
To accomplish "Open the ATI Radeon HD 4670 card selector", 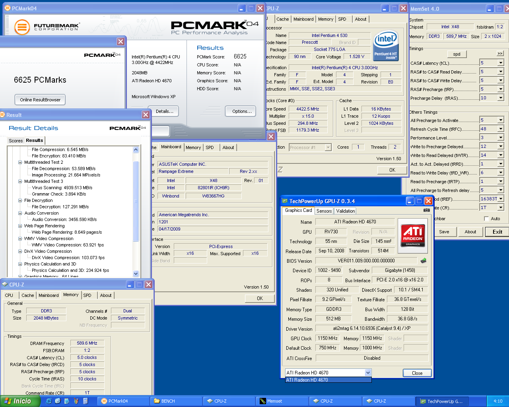I will [x=368, y=372].
